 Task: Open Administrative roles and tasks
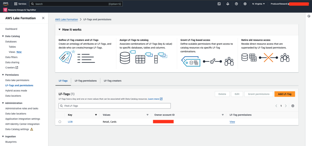[22, 109]
